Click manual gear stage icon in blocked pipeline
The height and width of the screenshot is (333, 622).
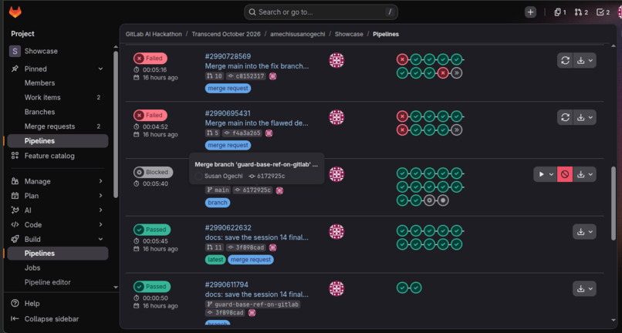[429, 200]
